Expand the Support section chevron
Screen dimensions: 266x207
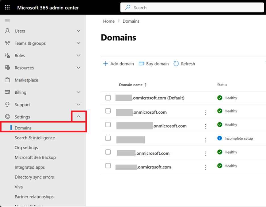click(x=78, y=104)
